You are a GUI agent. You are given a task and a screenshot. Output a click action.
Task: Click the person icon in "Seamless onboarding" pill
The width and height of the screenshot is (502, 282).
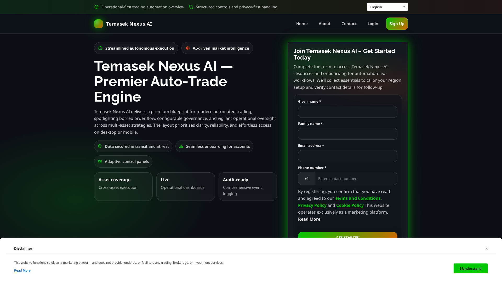point(181,146)
